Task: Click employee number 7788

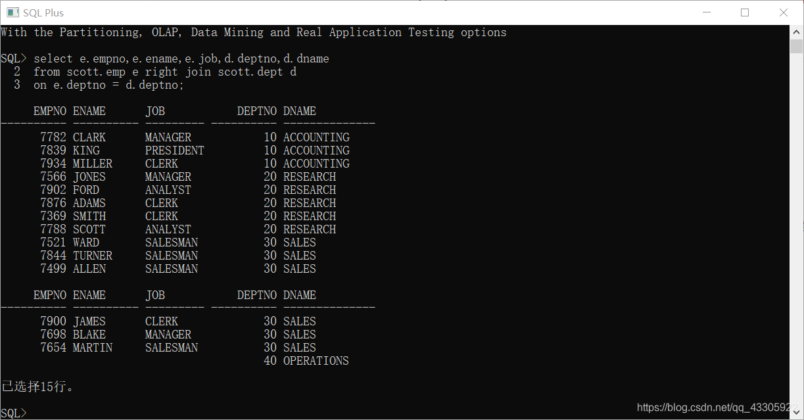Action: click(53, 229)
